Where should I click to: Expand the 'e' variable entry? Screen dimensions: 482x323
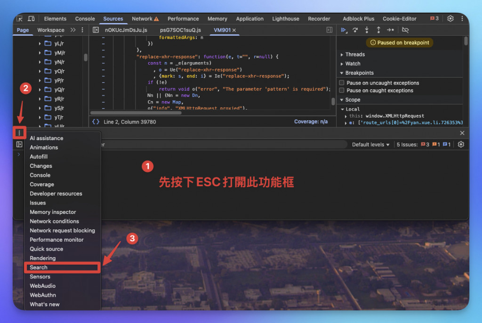click(346, 123)
